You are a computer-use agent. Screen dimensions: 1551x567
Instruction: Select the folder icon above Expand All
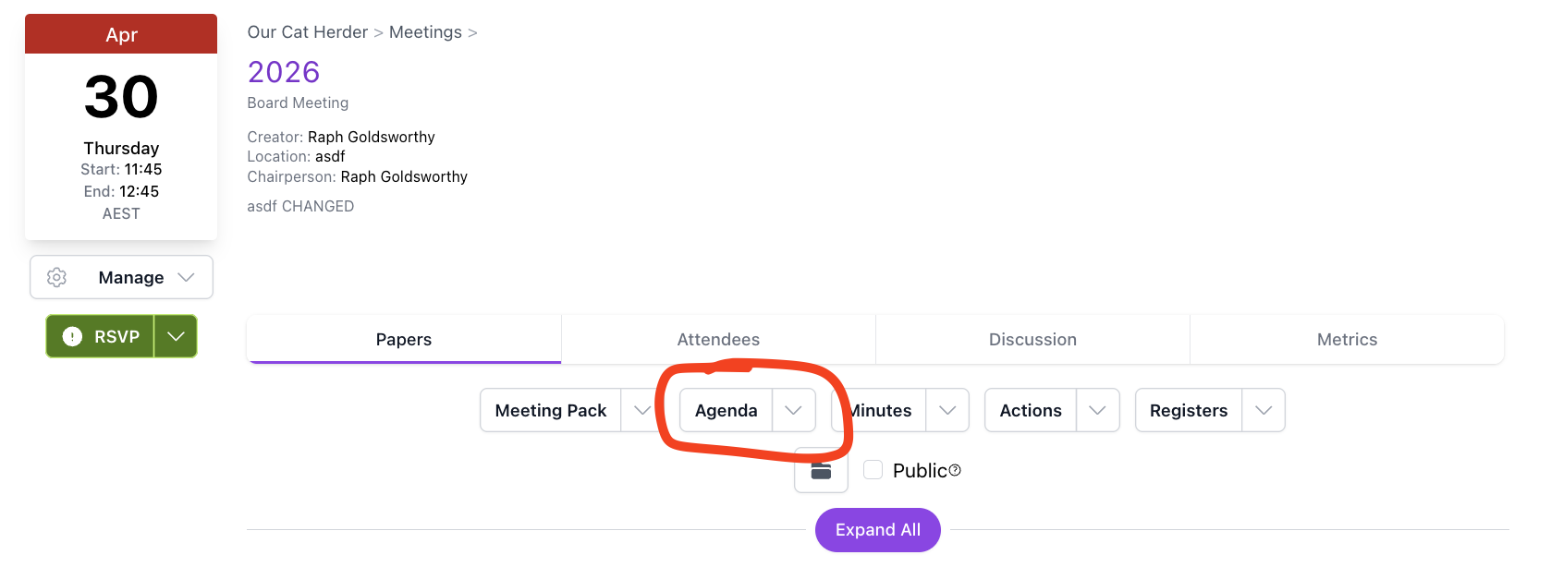(x=821, y=470)
